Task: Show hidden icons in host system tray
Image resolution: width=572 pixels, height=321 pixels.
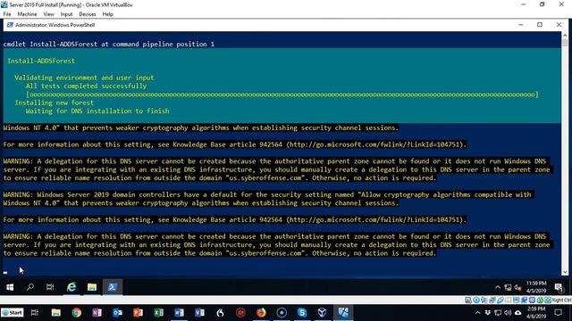Action: tap(477, 313)
